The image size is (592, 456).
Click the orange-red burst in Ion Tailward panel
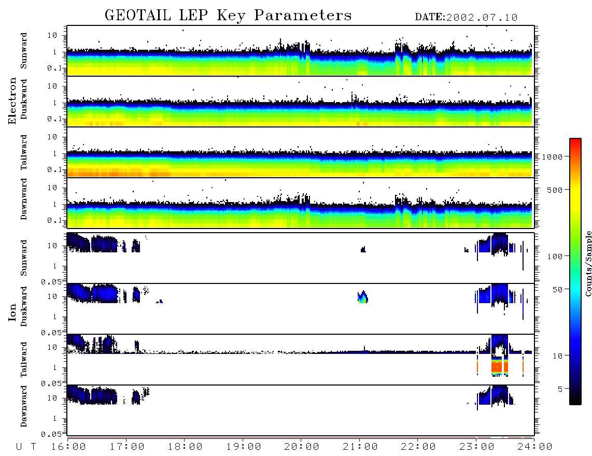(500, 366)
